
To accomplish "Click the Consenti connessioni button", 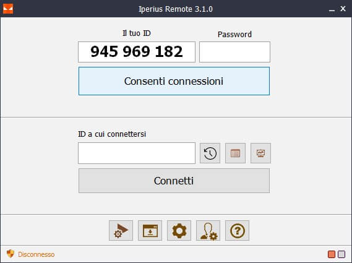I will [174, 81].
